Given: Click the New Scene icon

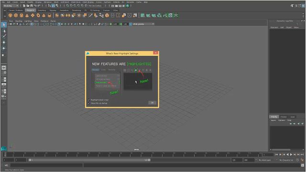Looking at the screenshot, I should tap(24, 6).
